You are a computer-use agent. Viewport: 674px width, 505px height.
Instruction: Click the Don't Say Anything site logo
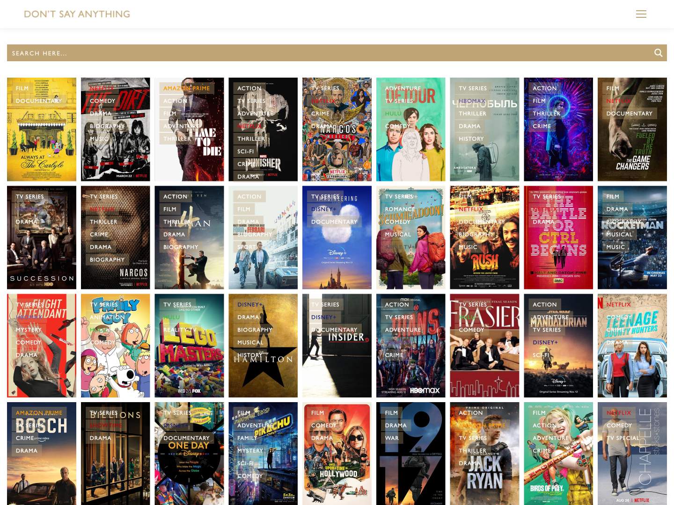tap(77, 14)
